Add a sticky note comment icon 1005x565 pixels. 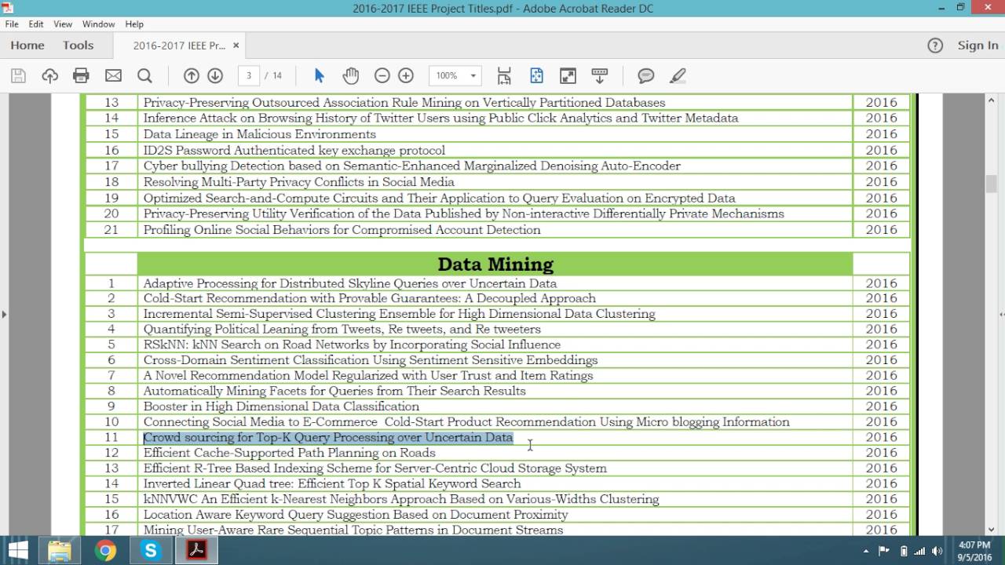(646, 76)
